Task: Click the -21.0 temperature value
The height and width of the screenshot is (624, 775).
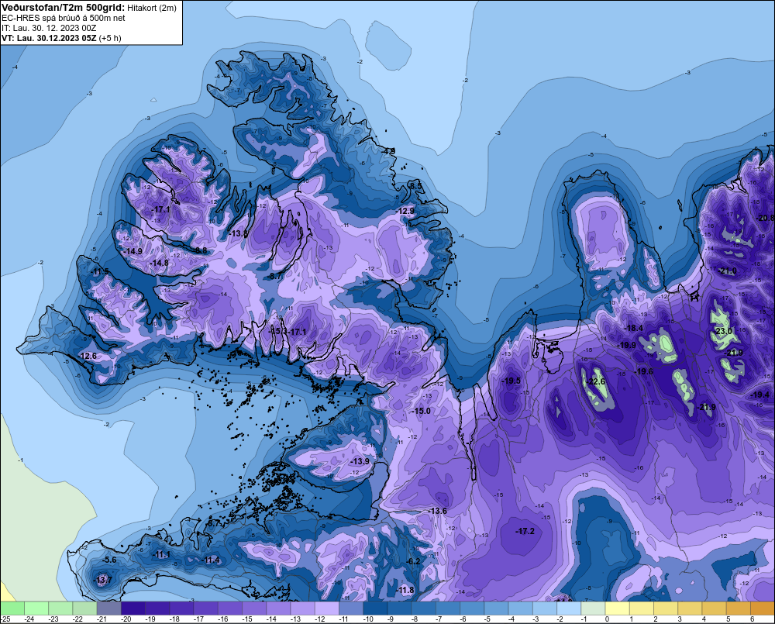Action: [728, 271]
